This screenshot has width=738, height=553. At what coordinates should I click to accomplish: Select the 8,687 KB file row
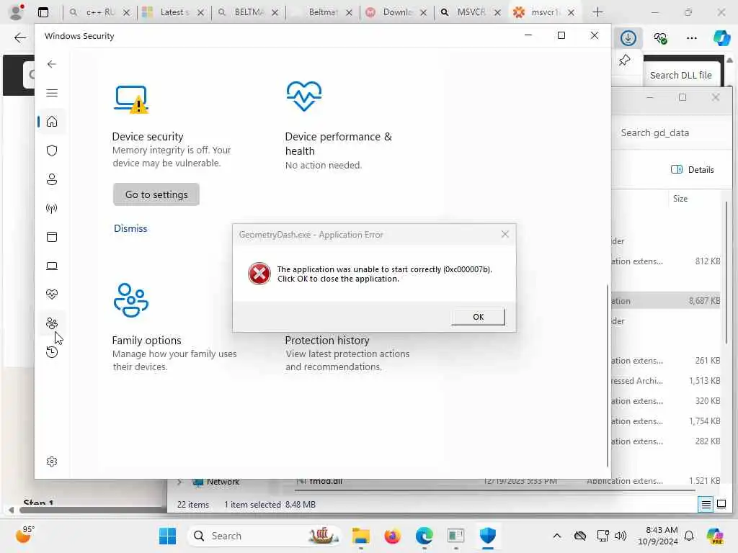[x=665, y=300]
